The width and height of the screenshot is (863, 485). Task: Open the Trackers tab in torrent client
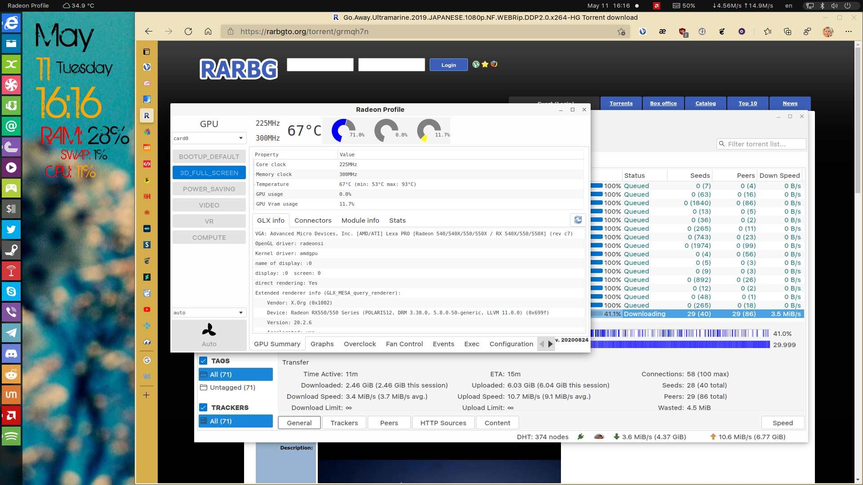tap(344, 423)
